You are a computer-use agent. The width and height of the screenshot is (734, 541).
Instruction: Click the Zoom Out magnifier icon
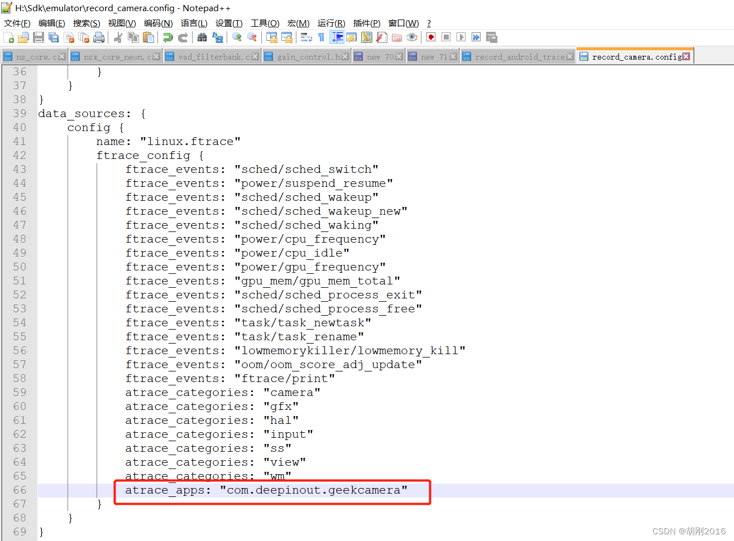252,37
